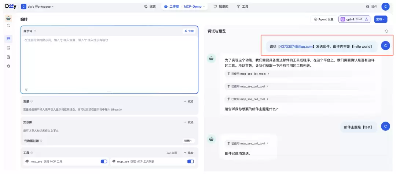Screen dimensions: 396x174
Task: Open clx's Workspace dropdown
Action: [x=37, y=7]
